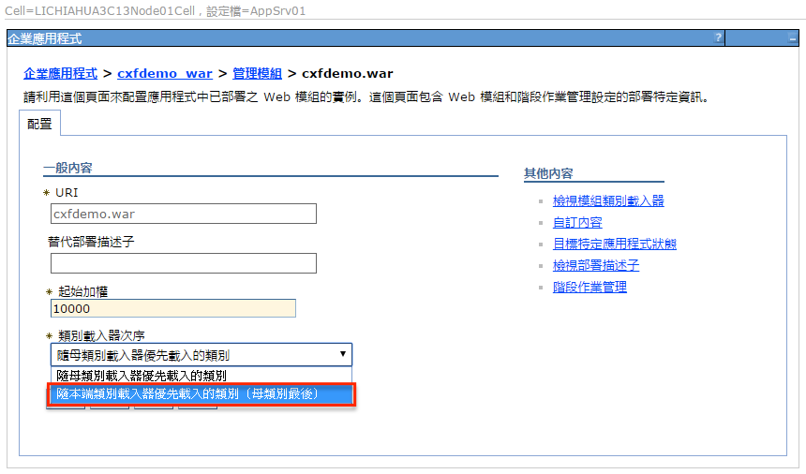Switch to the 配置 tab
The width and height of the screenshot is (806, 474).
coord(39,124)
